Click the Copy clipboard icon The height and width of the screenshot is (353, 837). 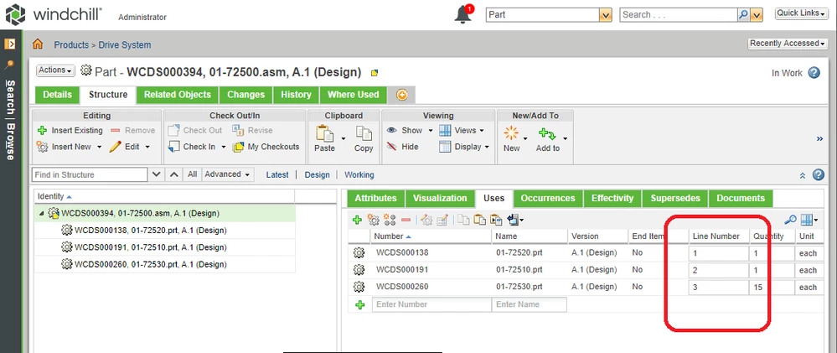click(x=364, y=133)
